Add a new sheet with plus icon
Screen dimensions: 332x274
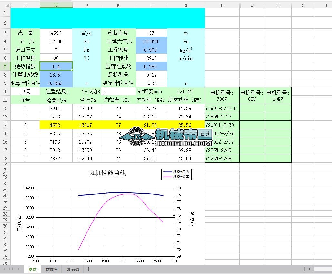point(88,269)
